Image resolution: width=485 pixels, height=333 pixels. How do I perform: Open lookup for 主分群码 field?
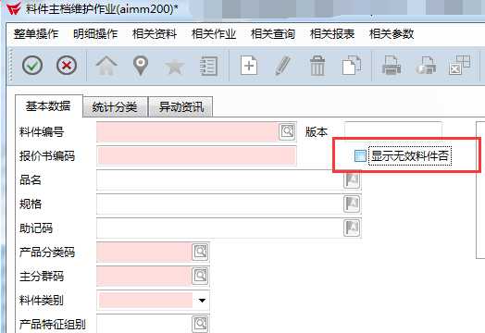coord(200,276)
